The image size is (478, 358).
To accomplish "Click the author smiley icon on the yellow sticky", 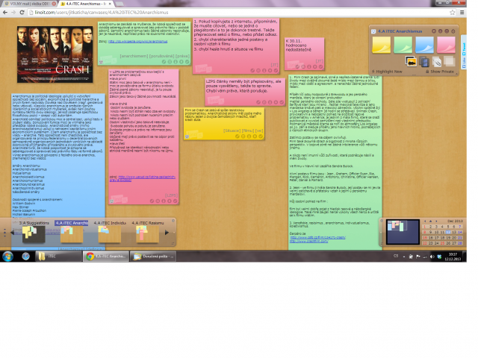I will (x=187, y=136).
